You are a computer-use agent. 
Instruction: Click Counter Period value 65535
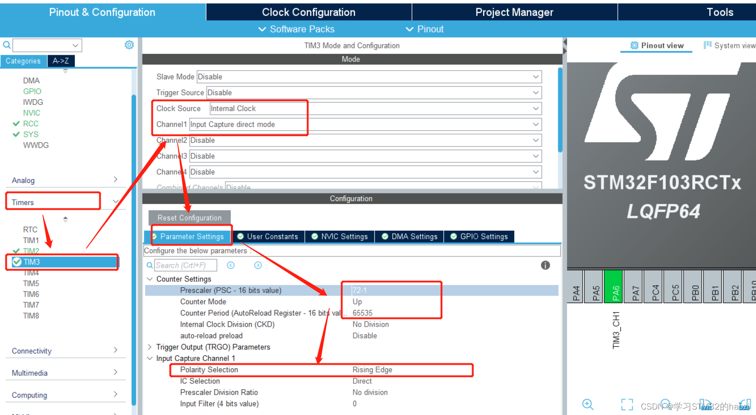click(362, 313)
